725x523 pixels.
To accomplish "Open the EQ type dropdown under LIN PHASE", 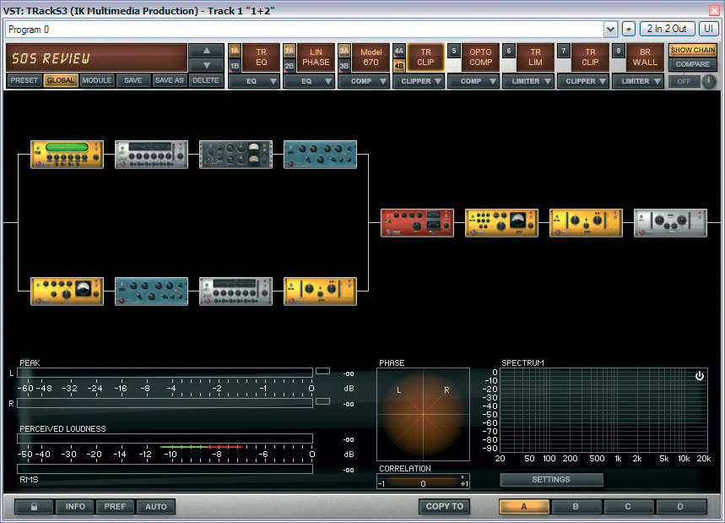I will [x=309, y=81].
